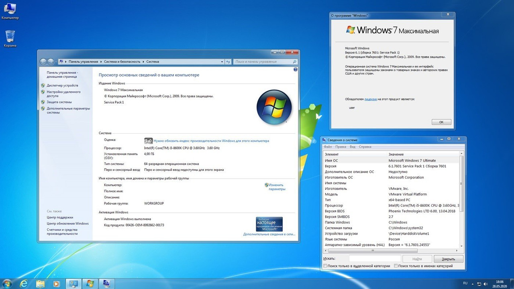The height and width of the screenshot is (289, 514).
Task: Open address bar history dropdown arrow
Action: click(x=222, y=62)
